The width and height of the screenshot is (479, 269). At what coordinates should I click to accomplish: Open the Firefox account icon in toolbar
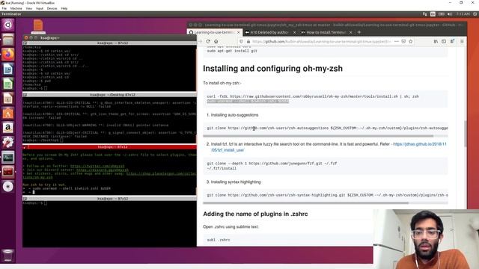point(452,42)
